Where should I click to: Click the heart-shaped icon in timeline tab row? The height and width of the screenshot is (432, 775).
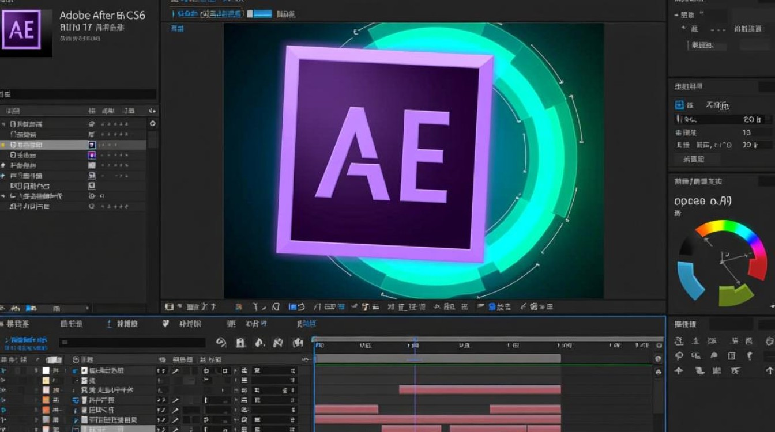166,324
